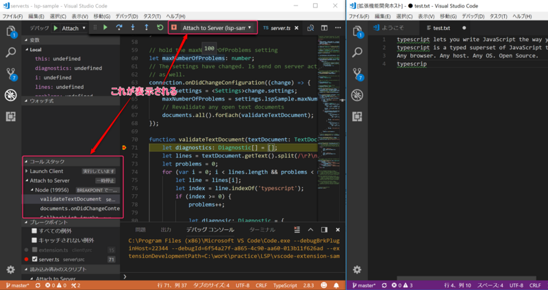The width and height of the screenshot is (548, 290).
Task: Click TypeScript language mode in status bar
Action: coord(285,285)
